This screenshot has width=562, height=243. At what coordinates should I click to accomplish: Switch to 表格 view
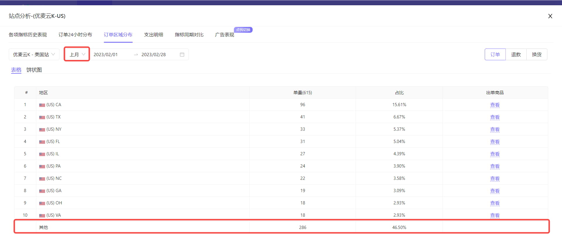click(x=16, y=70)
